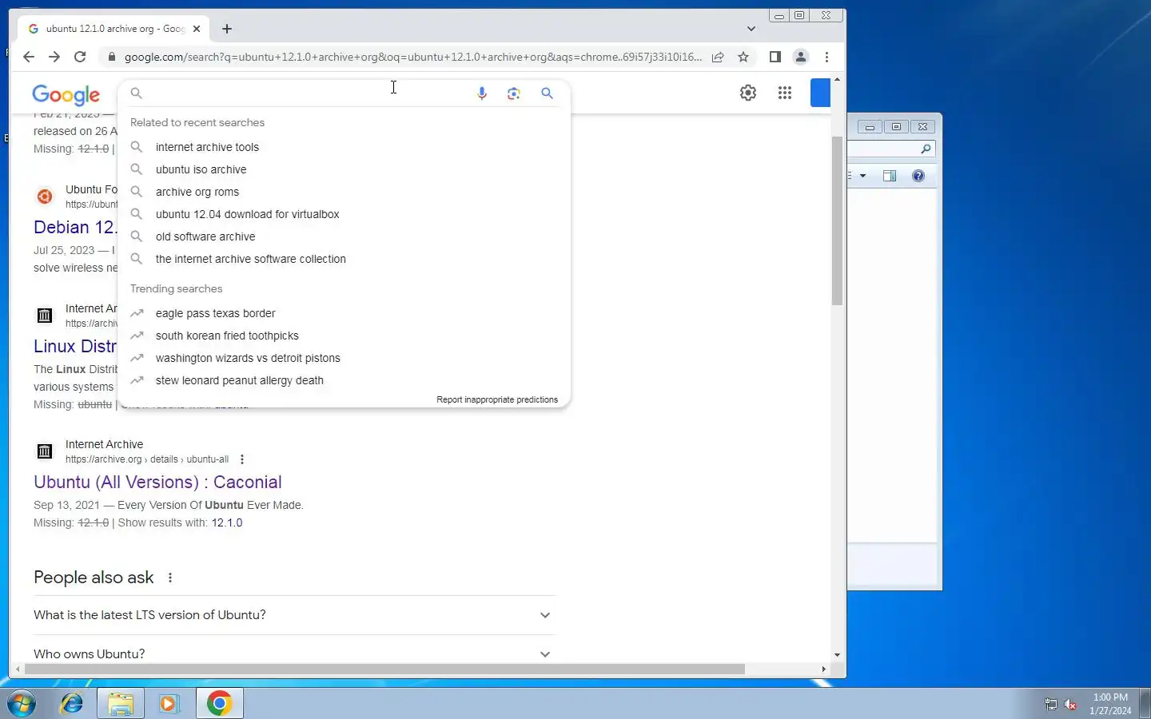
Task: Launch Internet Explorer from the taskbar
Action: pos(72,703)
